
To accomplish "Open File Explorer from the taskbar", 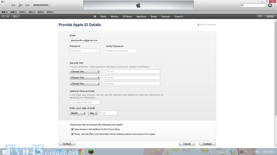I will point(26,152).
